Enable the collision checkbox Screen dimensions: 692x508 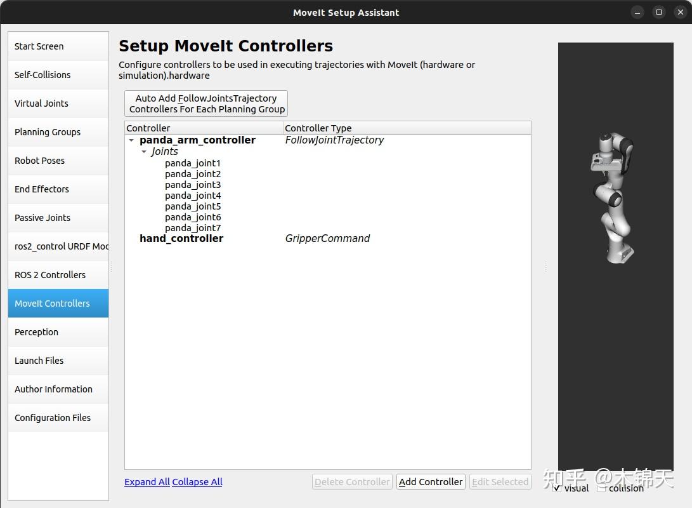tap(600, 488)
